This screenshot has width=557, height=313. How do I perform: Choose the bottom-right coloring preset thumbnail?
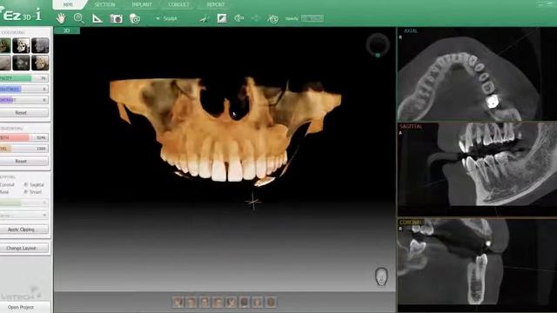(40, 63)
